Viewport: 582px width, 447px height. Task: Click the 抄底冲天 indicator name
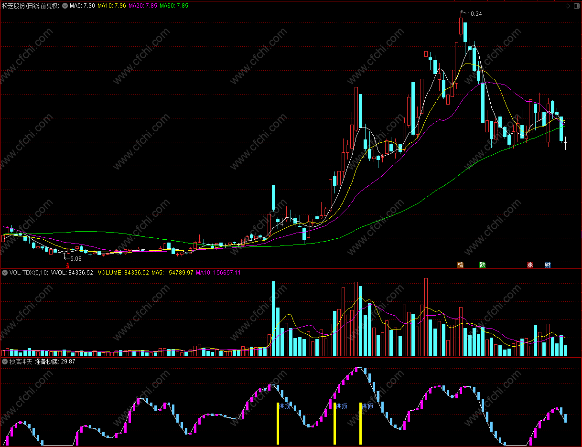(21, 362)
